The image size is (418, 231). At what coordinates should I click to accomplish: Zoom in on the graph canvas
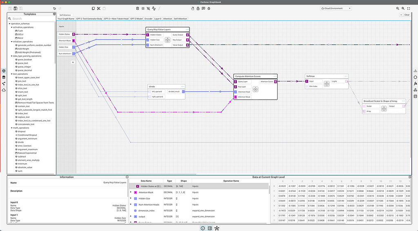click(x=403, y=9)
